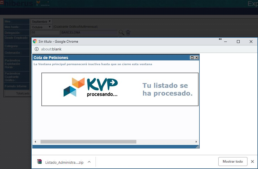Close the Sin título Chrome popup window
The image size is (258, 169).
pyautogui.click(x=251, y=42)
